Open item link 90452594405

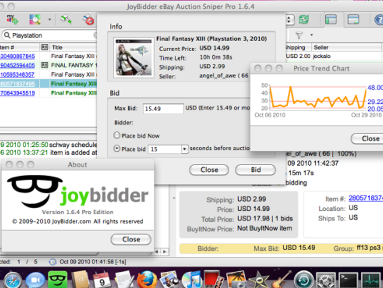coord(17,66)
